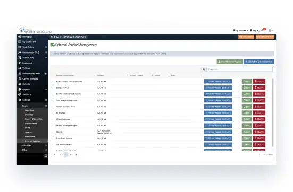
Task: Click the Settings gear icon
Action: coord(20,100)
